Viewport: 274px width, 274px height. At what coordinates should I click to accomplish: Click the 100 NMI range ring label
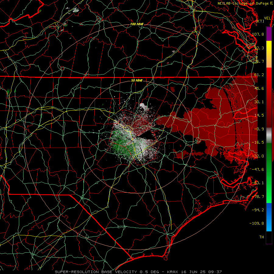pos(137,24)
